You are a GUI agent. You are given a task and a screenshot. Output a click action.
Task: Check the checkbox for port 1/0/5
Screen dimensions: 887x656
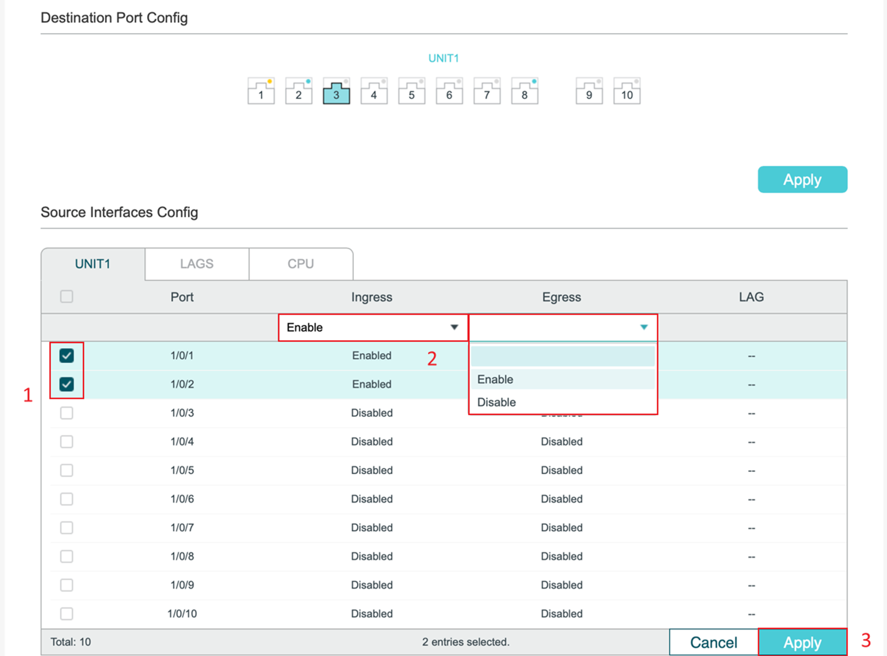[x=66, y=470]
